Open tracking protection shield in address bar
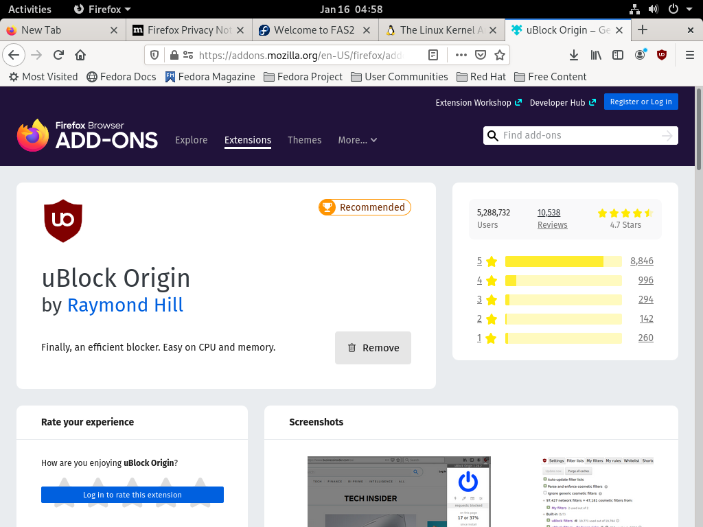This screenshot has height=527, width=703. [x=154, y=55]
